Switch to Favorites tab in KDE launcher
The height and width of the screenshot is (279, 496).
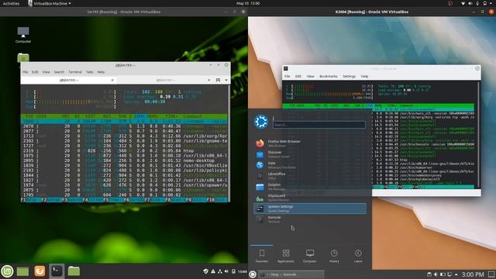click(262, 256)
